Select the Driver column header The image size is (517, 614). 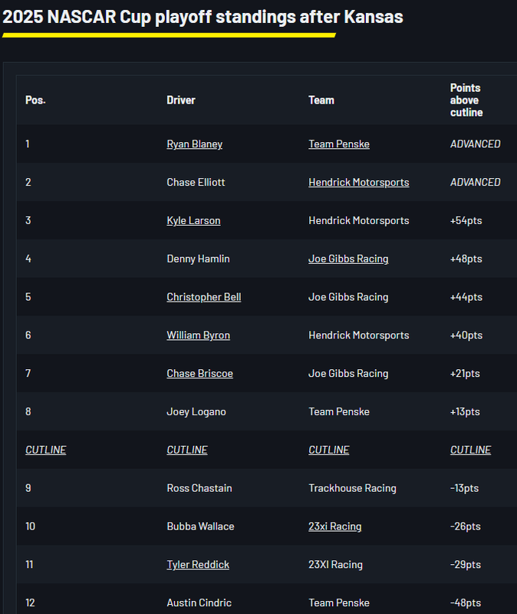click(x=181, y=101)
